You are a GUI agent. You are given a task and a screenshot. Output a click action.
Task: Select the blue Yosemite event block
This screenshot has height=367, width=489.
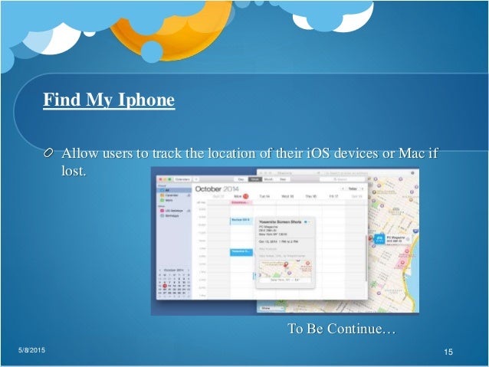click(241, 252)
